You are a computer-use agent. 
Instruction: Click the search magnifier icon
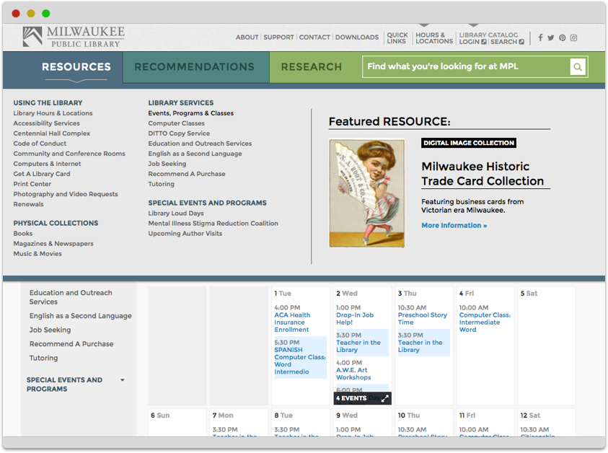pyautogui.click(x=577, y=67)
